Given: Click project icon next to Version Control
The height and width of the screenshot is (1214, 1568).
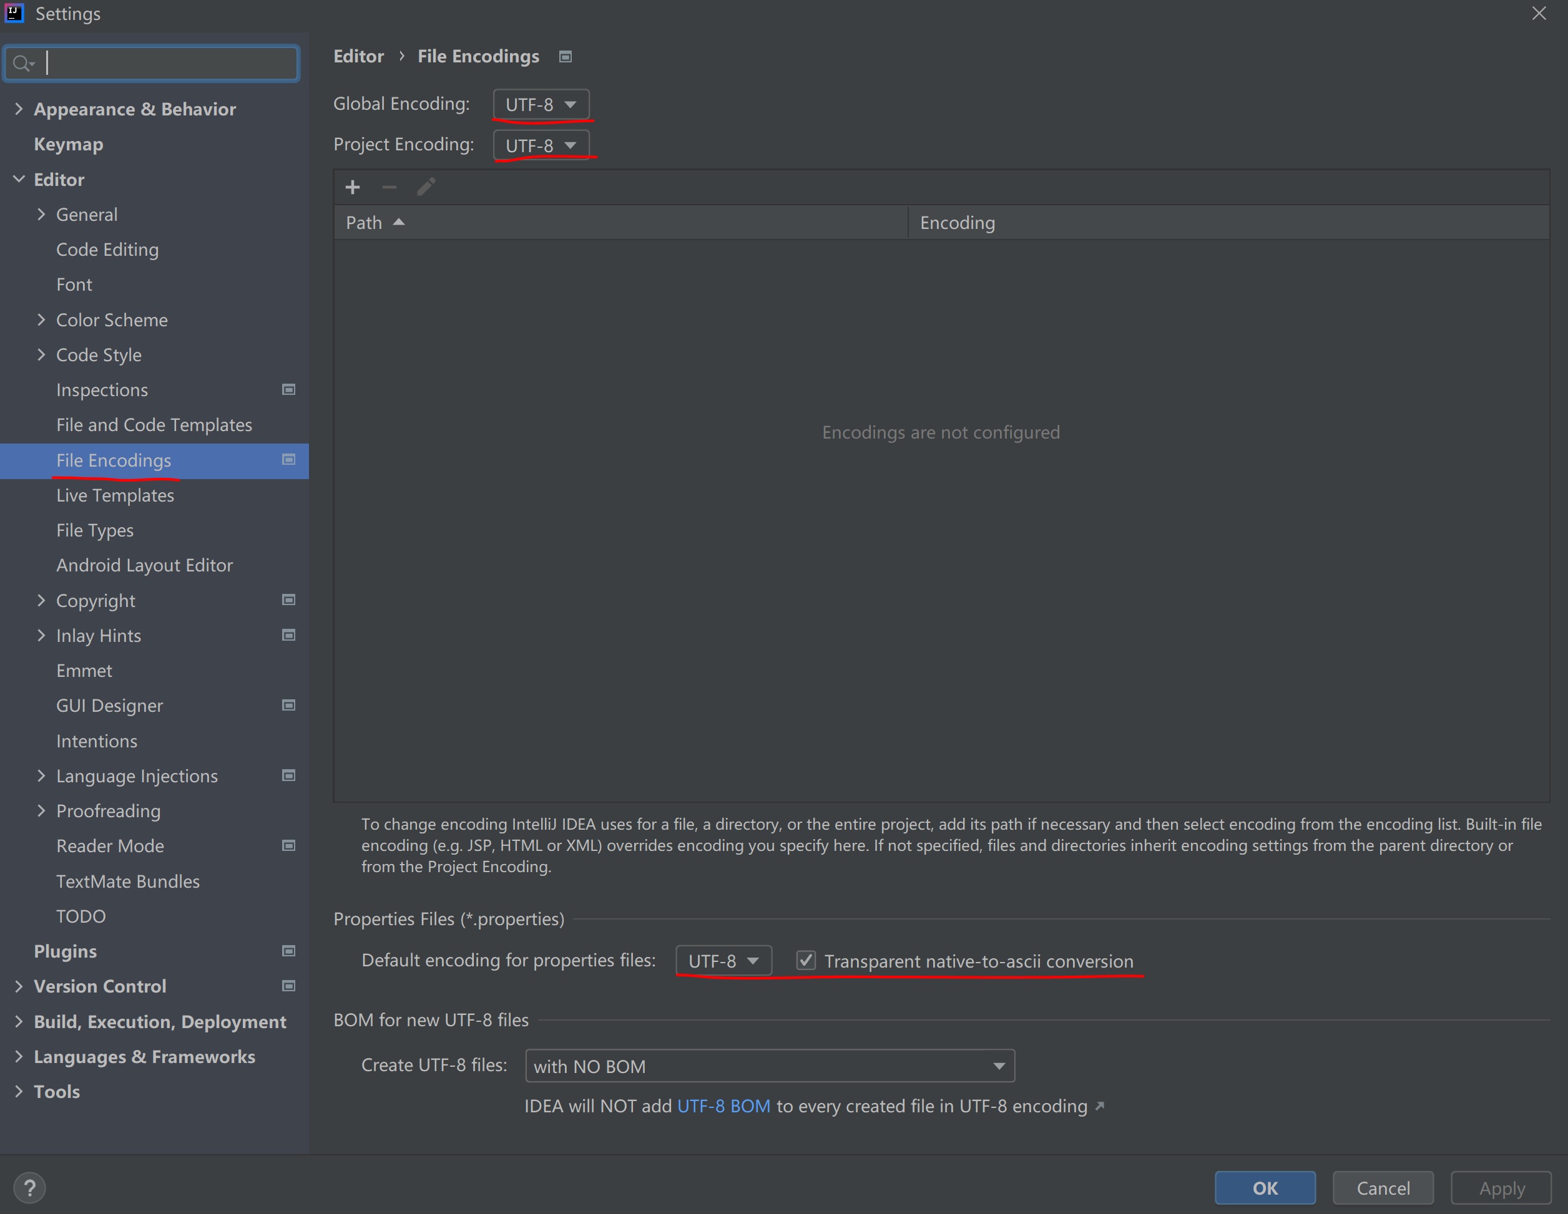Looking at the screenshot, I should tap(288, 986).
